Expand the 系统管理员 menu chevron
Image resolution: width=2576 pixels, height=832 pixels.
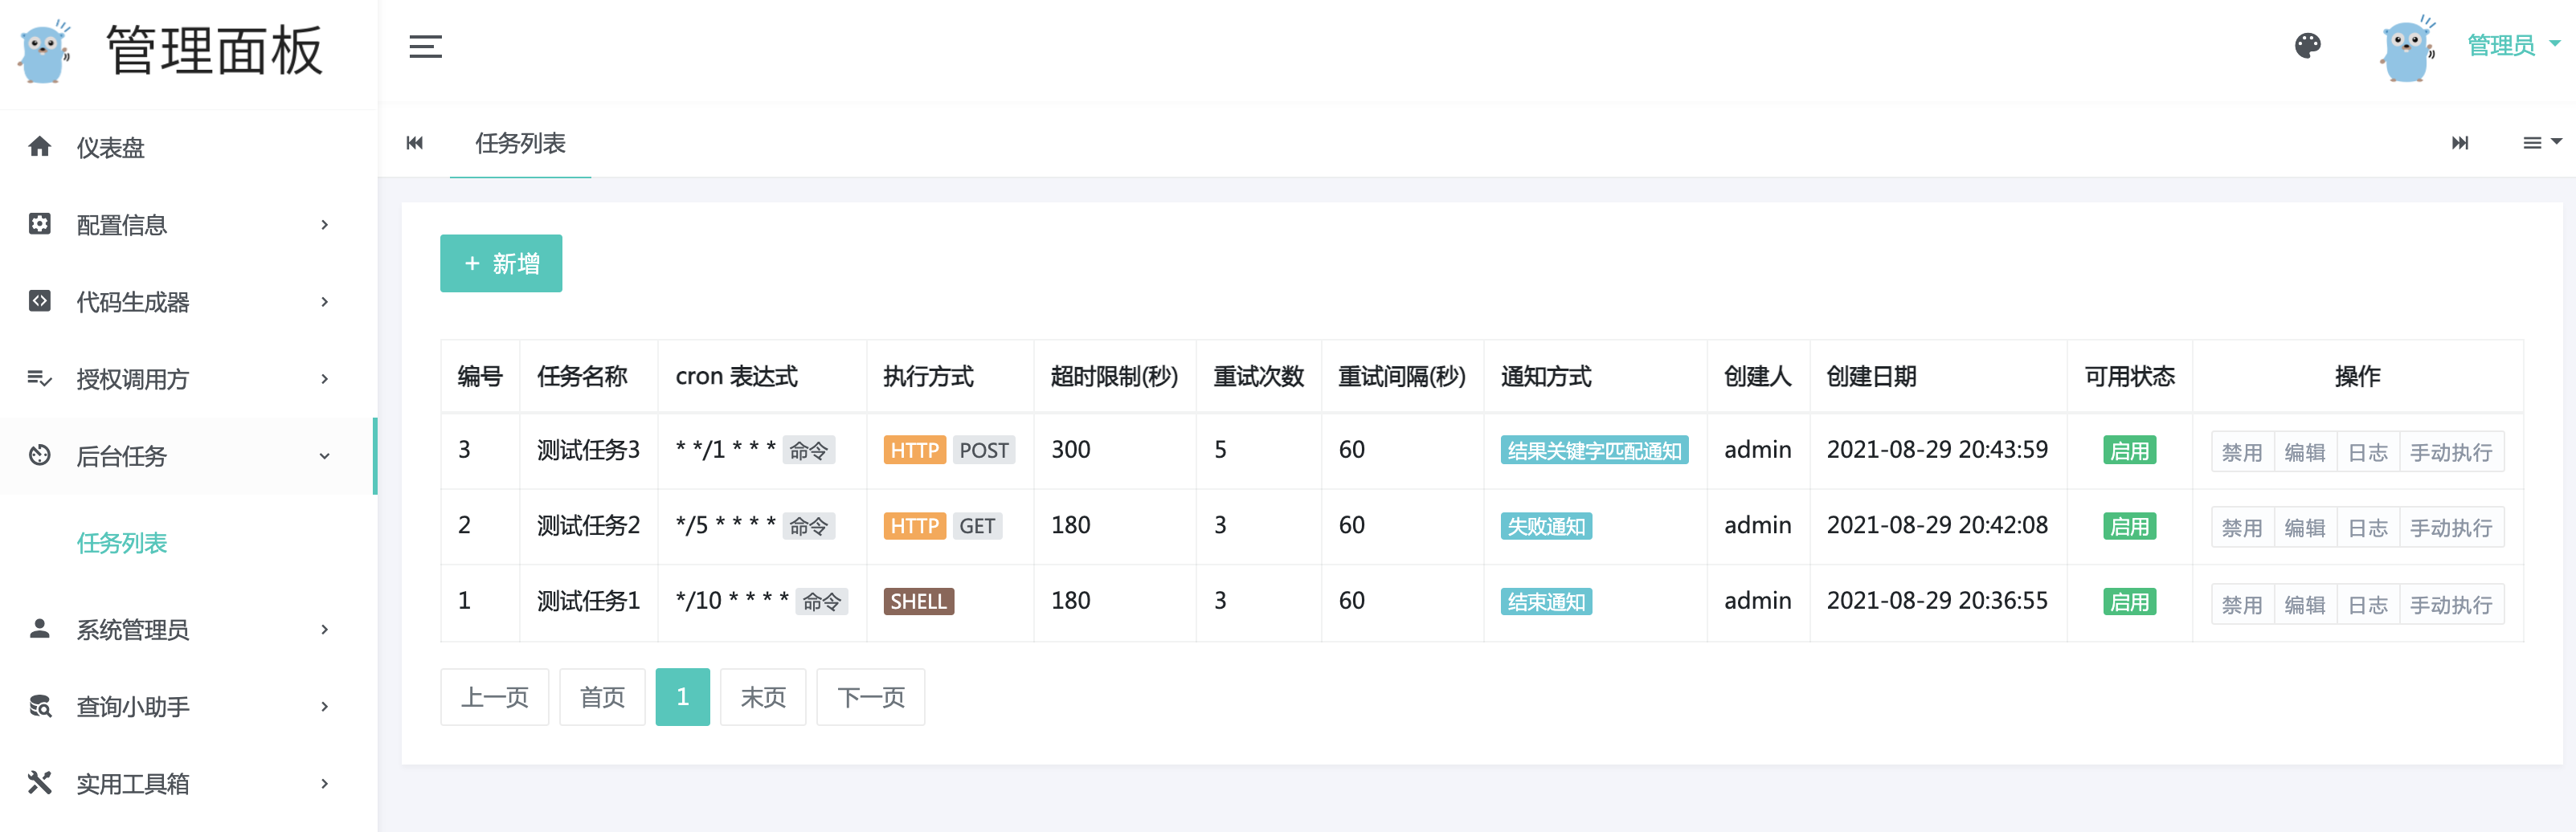324,629
